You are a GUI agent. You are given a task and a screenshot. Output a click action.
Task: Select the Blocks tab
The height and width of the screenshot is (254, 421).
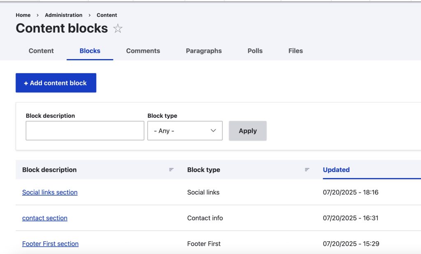point(90,51)
